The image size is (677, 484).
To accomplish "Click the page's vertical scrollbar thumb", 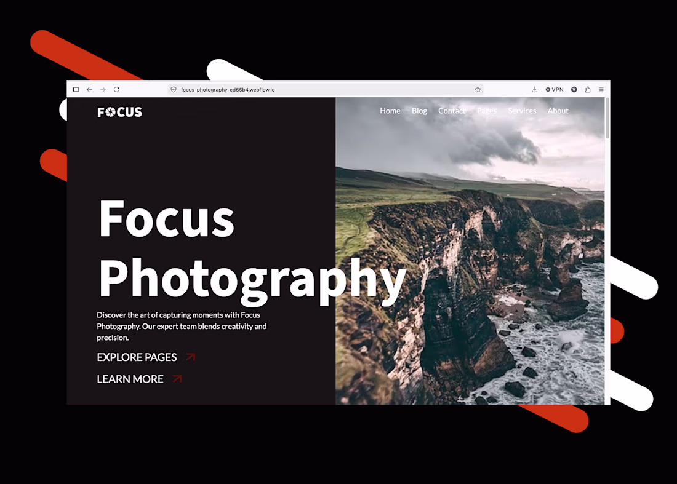I will coord(607,118).
